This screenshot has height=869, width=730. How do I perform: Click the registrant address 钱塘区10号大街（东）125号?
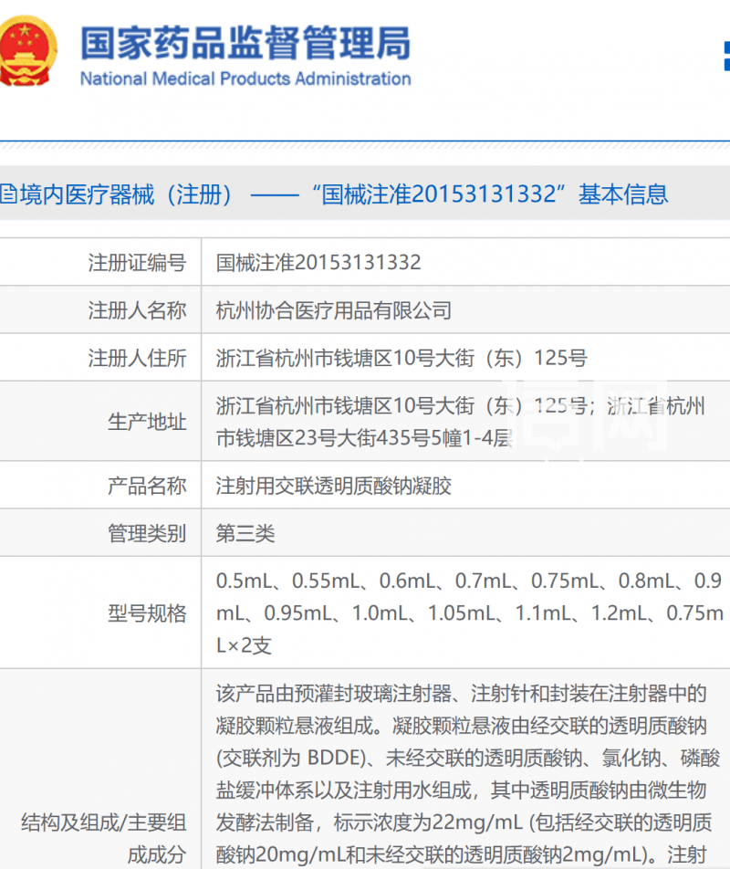pyautogui.click(x=401, y=358)
